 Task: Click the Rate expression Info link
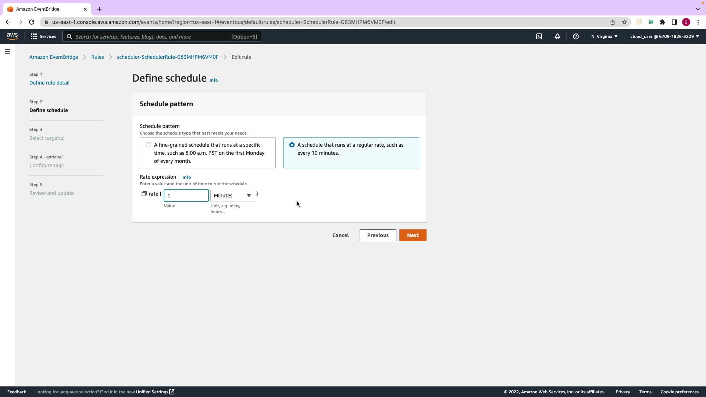pos(186,177)
